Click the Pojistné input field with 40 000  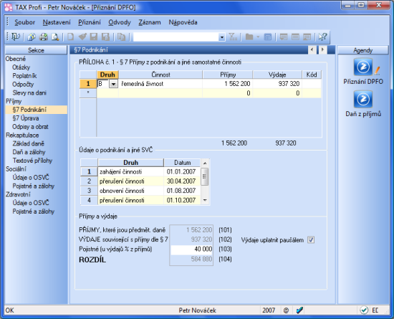click(191, 249)
